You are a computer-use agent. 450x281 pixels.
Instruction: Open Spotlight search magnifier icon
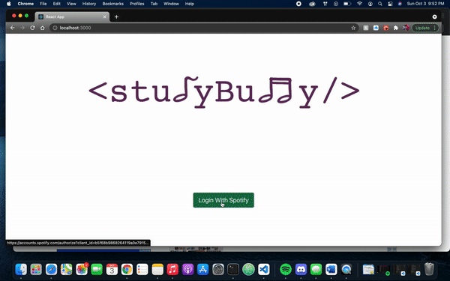pos(380,4)
